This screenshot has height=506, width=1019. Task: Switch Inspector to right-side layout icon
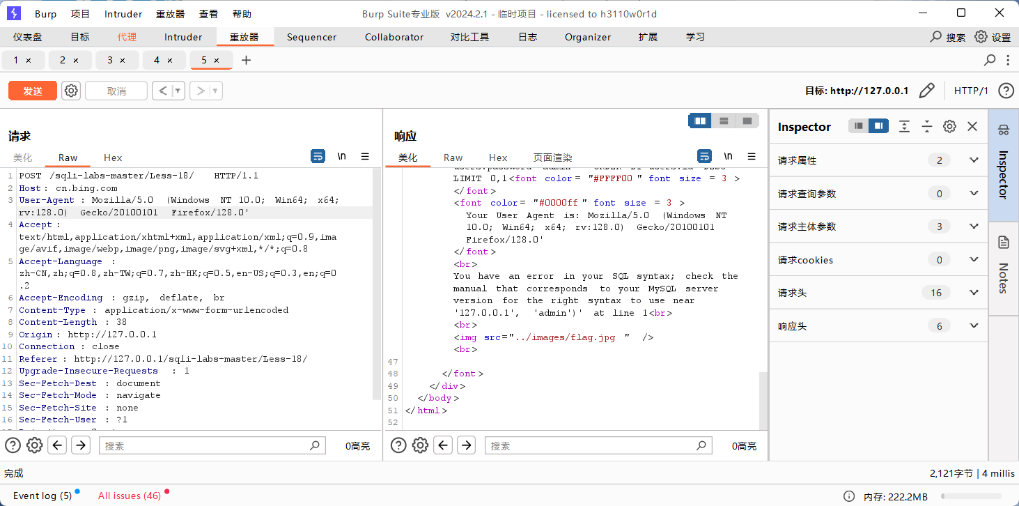coord(878,126)
